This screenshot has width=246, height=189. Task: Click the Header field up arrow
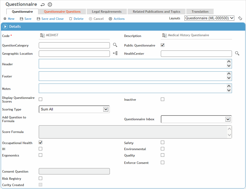point(229,62)
